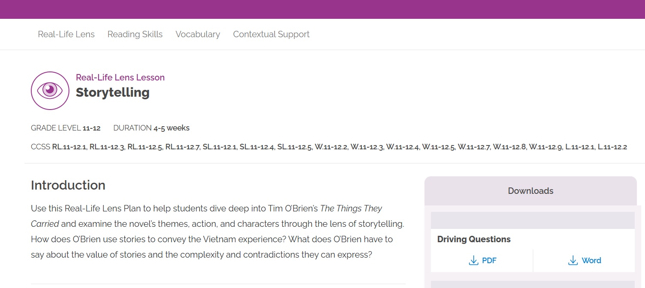Click the PDF text link
The height and width of the screenshot is (288, 645).
[489, 261]
